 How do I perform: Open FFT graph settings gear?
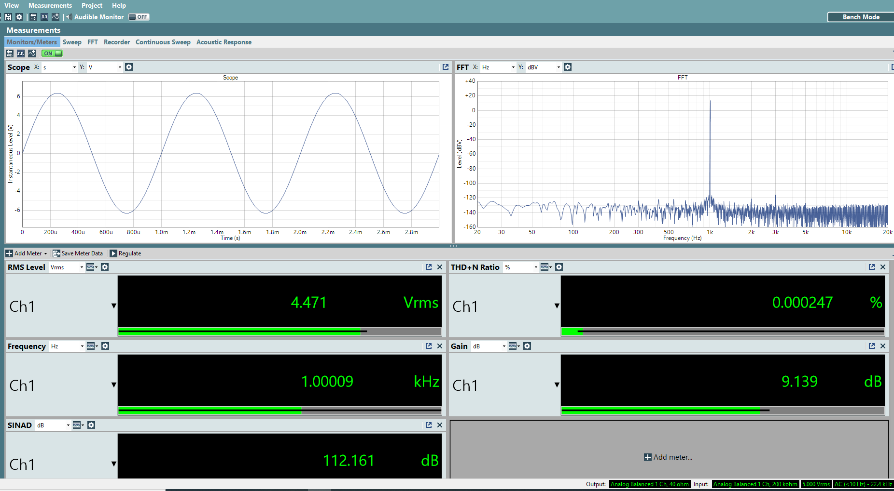click(x=568, y=67)
